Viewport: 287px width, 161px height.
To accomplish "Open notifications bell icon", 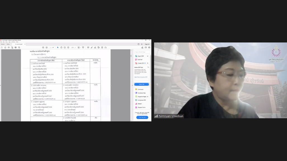I will tap(142, 44).
